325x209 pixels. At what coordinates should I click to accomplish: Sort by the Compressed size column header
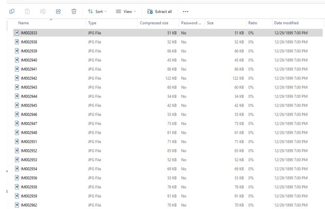(154, 23)
